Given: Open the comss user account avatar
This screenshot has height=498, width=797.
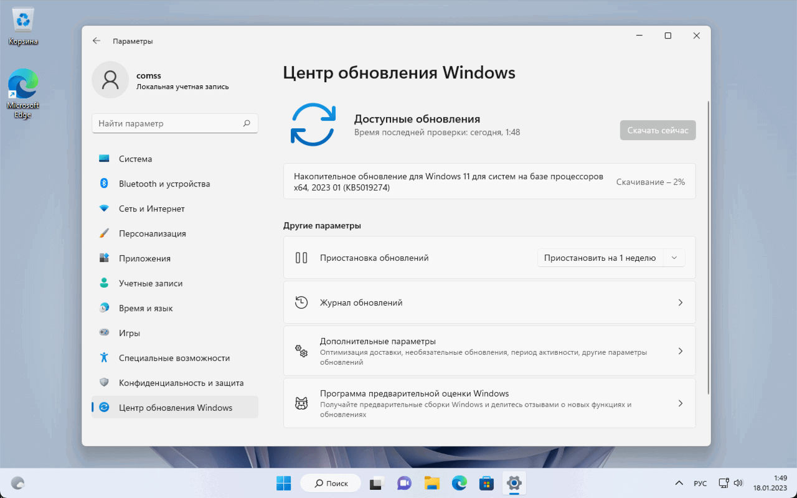Looking at the screenshot, I should tap(110, 80).
